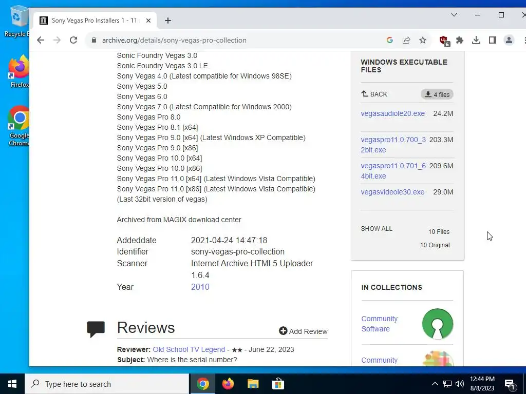
Task: Select the Sony Vegas Pro Installers tab
Action: (x=95, y=21)
